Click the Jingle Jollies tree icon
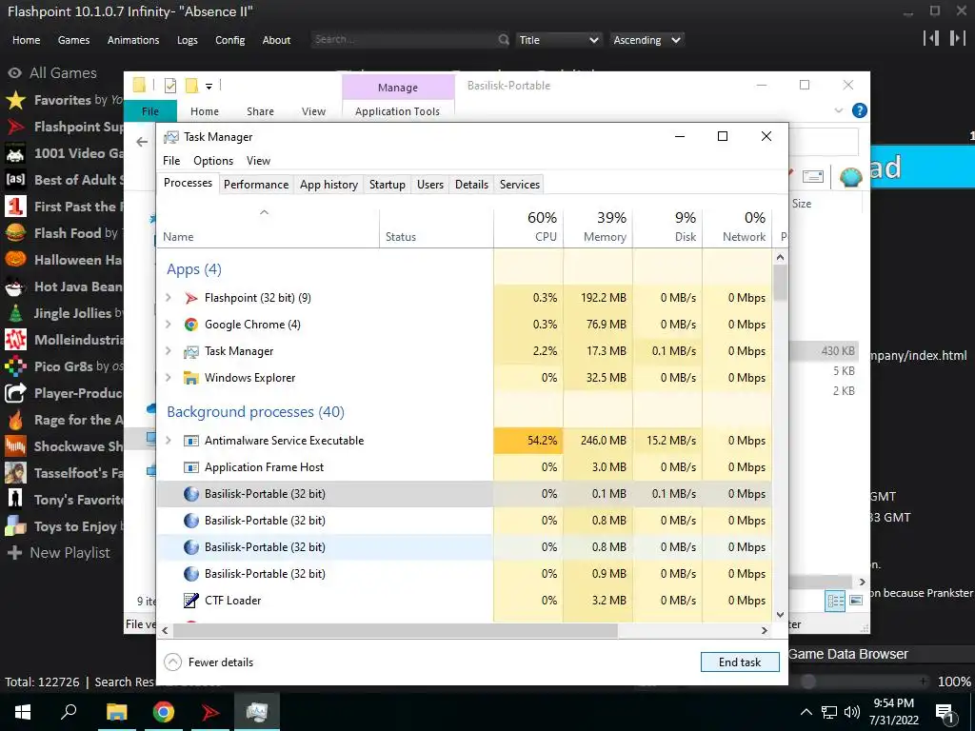This screenshot has width=975, height=731. (15, 313)
